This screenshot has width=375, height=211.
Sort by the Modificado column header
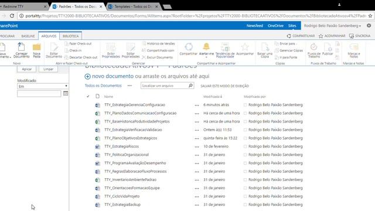coord(213,96)
